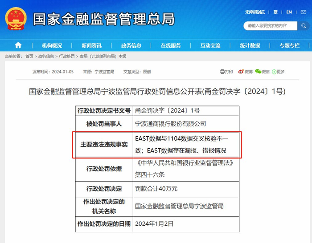Viewport: 312px width, 243px height.
Task: Click cell 甬金罚决字〔2024〕1号 in table
Action: 186,111
